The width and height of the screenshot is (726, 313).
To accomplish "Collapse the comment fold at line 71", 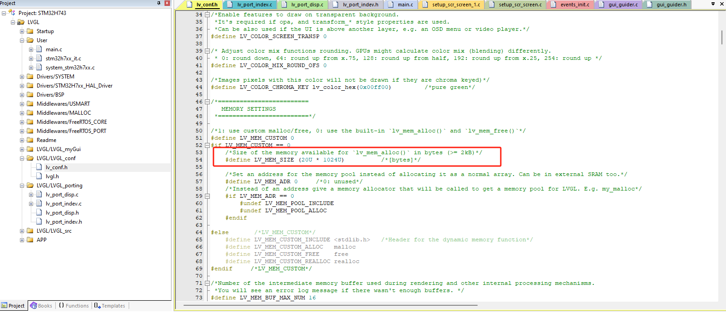I will (207, 283).
